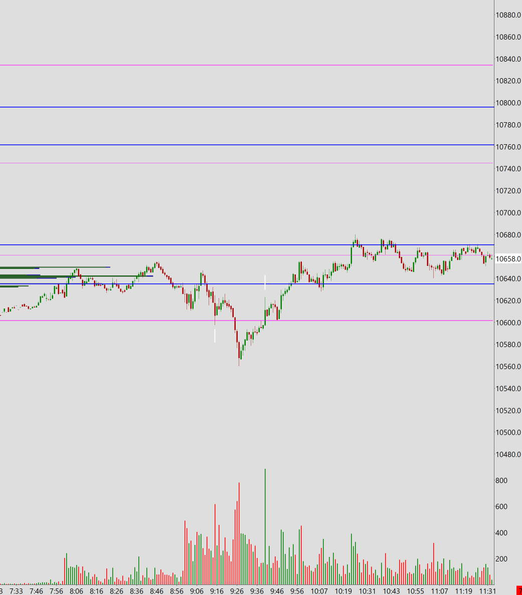
Task: Select the 11:31 time axis label
Action: tap(488, 591)
